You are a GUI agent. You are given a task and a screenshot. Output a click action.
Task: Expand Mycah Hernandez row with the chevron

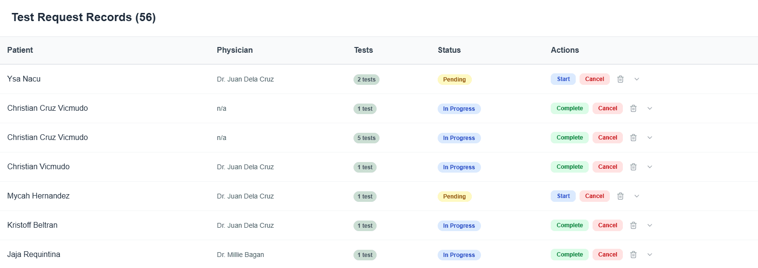point(637,196)
